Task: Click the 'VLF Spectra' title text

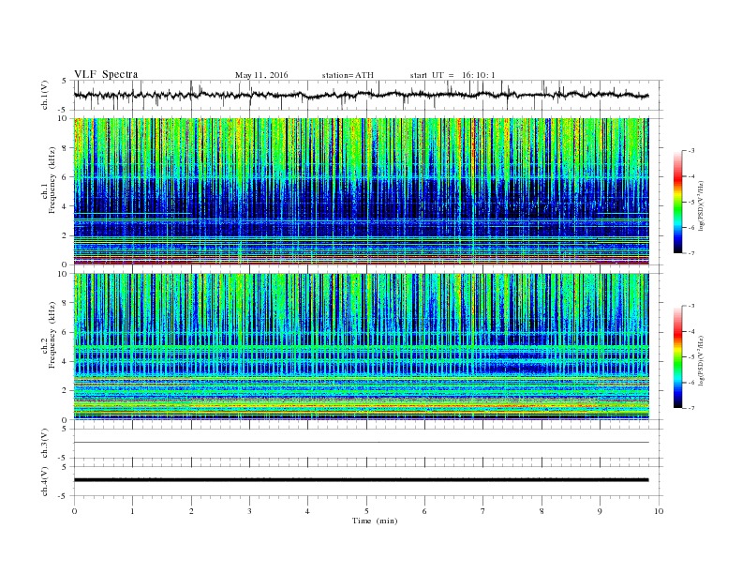Action: (106, 74)
